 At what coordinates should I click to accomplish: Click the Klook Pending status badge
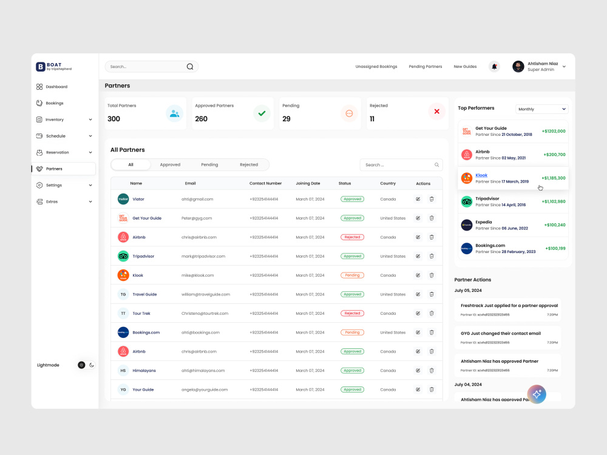352,275
